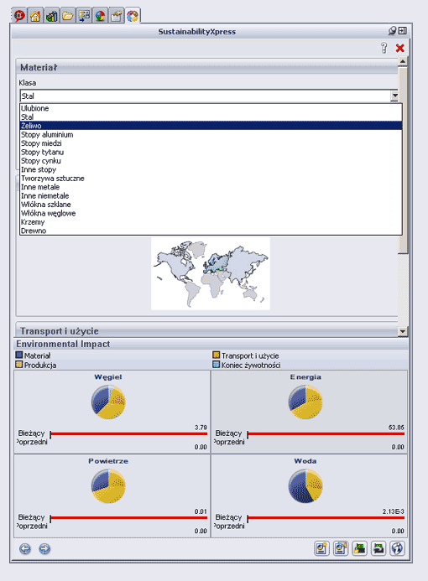Image resolution: width=428 pixels, height=581 pixels.
Task: Open the SolidWorks Resources home tab
Action: coord(35,16)
